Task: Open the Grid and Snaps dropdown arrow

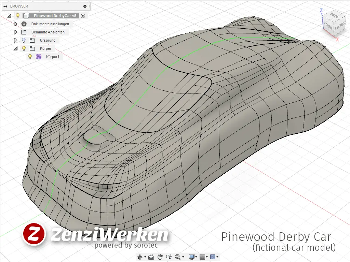Action: pos(207,257)
